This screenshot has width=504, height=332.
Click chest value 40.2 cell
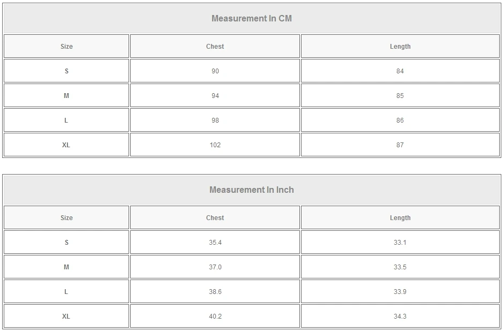click(x=215, y=316)
